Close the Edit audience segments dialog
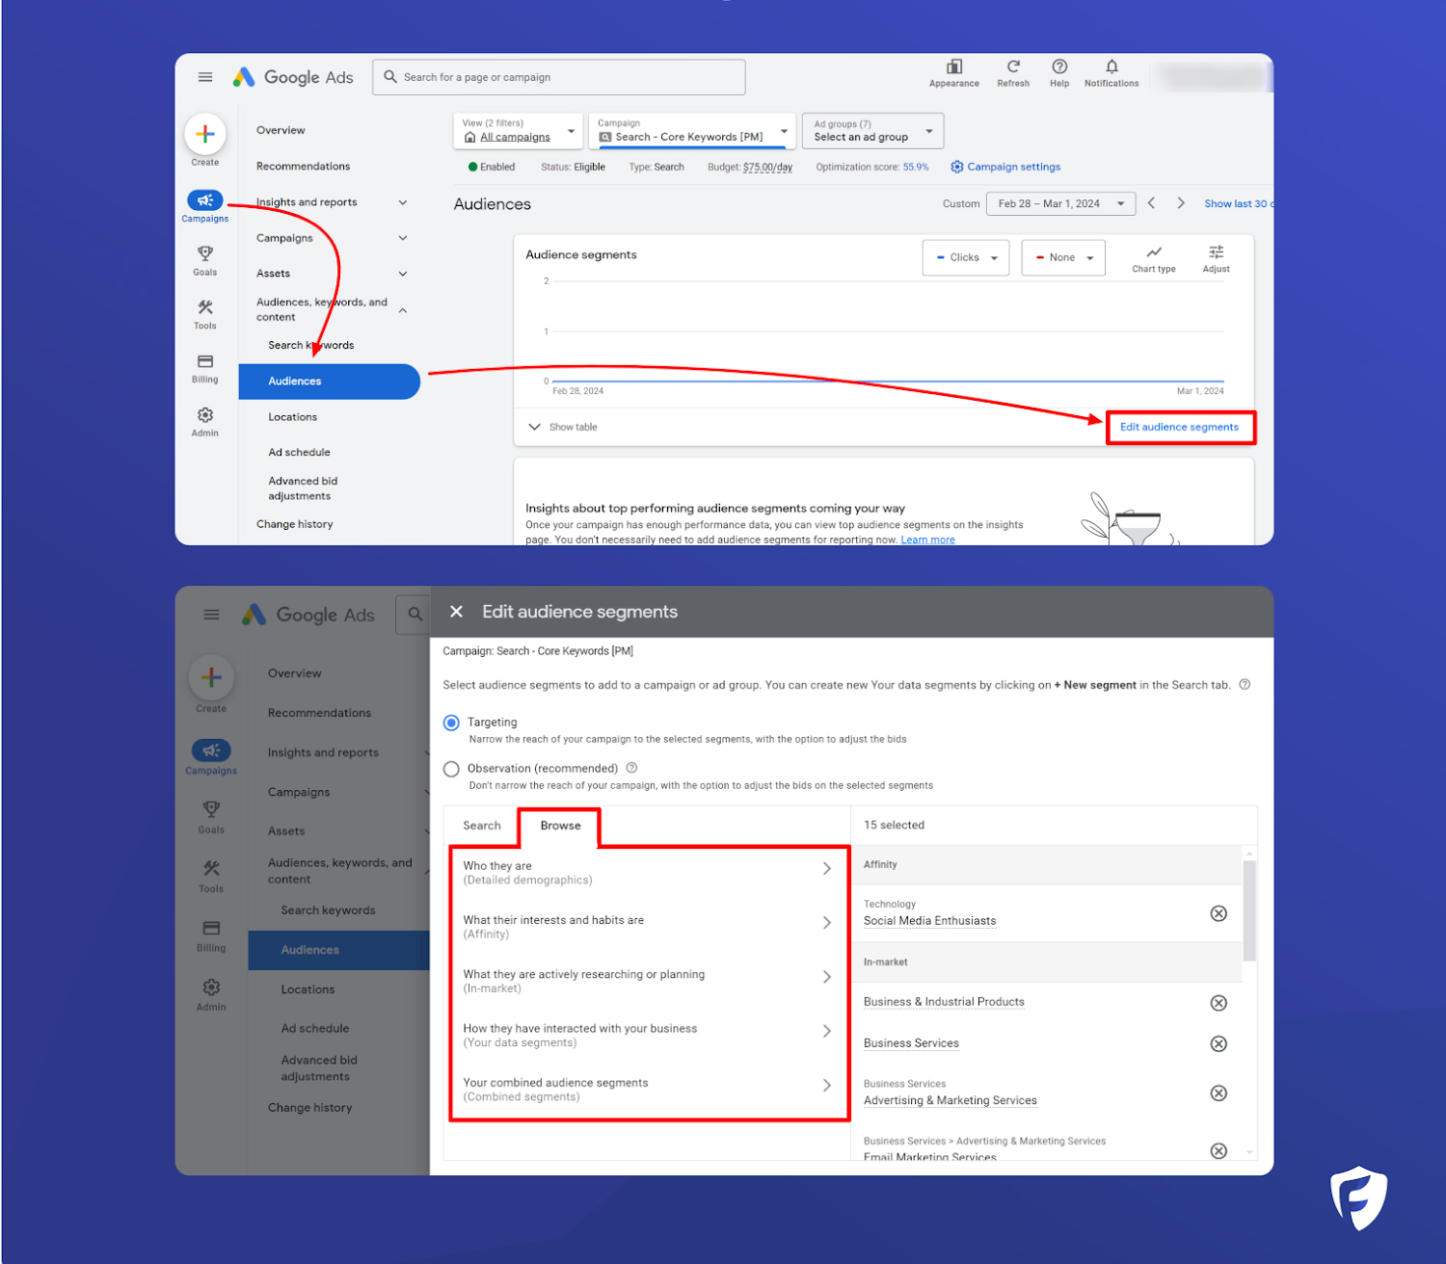Image resolution: width=1446 pixels, height=1264 pixels. click(457, 612)
